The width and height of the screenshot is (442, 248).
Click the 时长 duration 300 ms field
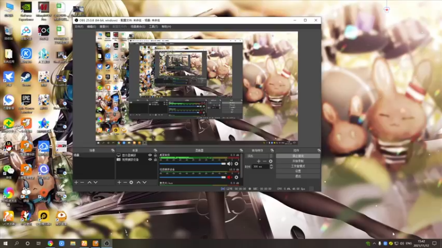260,167
